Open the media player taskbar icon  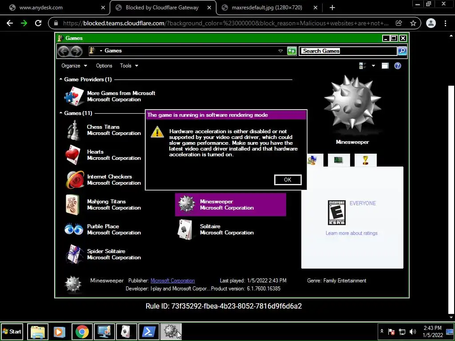tap(60, 331)
